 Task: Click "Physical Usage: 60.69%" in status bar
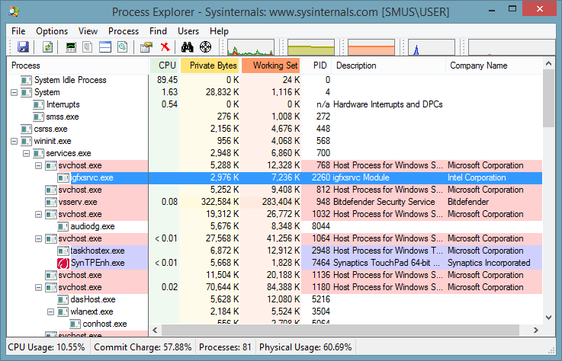point(305,347)
